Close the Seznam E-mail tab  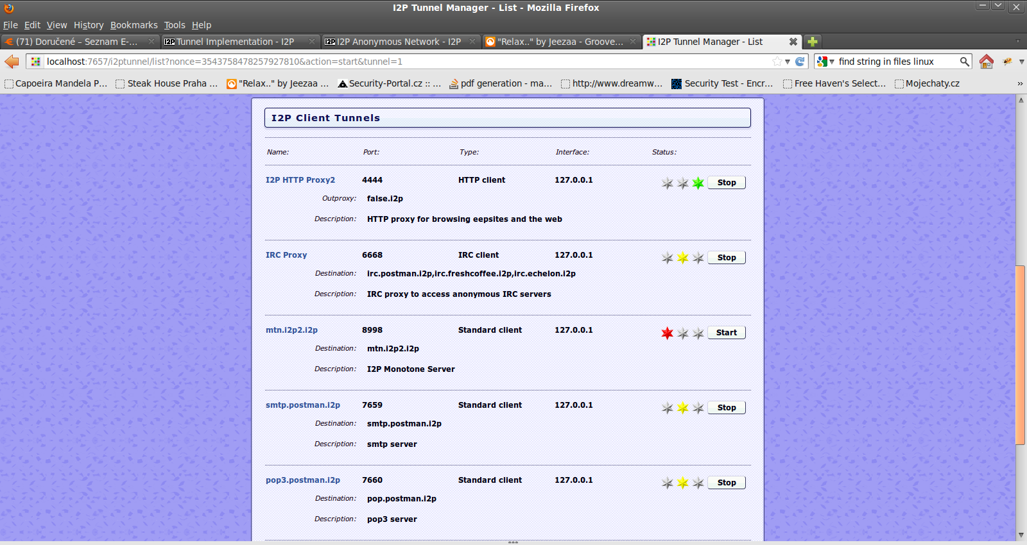tap(151, 42)
